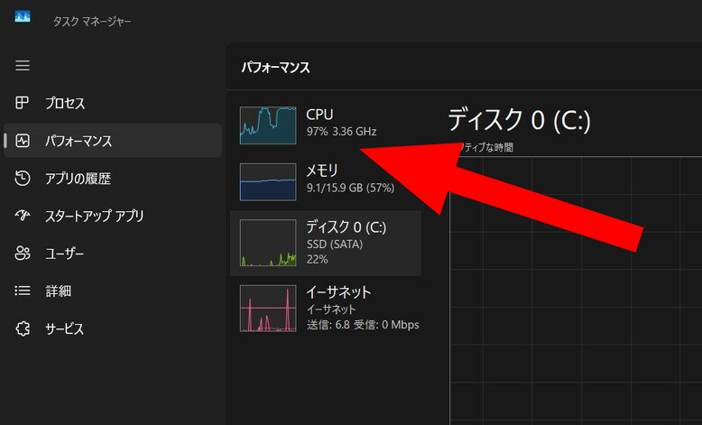Toggle the hamburger navigation menu

click(23, 65)
